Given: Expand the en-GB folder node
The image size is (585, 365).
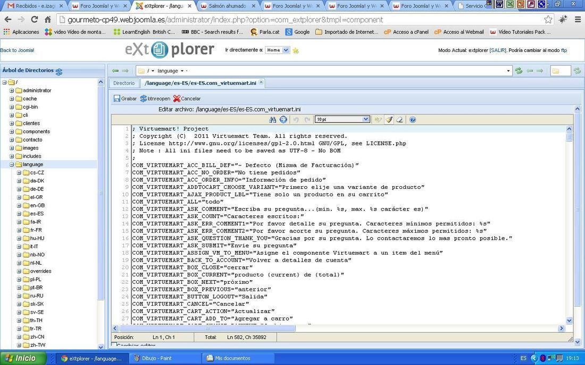Looking at the screenshot, I should pos(19,205).
